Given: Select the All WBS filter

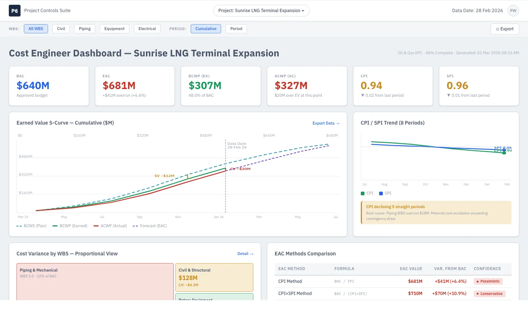Looking at the screenshot, I should click(x=36, y=29).
